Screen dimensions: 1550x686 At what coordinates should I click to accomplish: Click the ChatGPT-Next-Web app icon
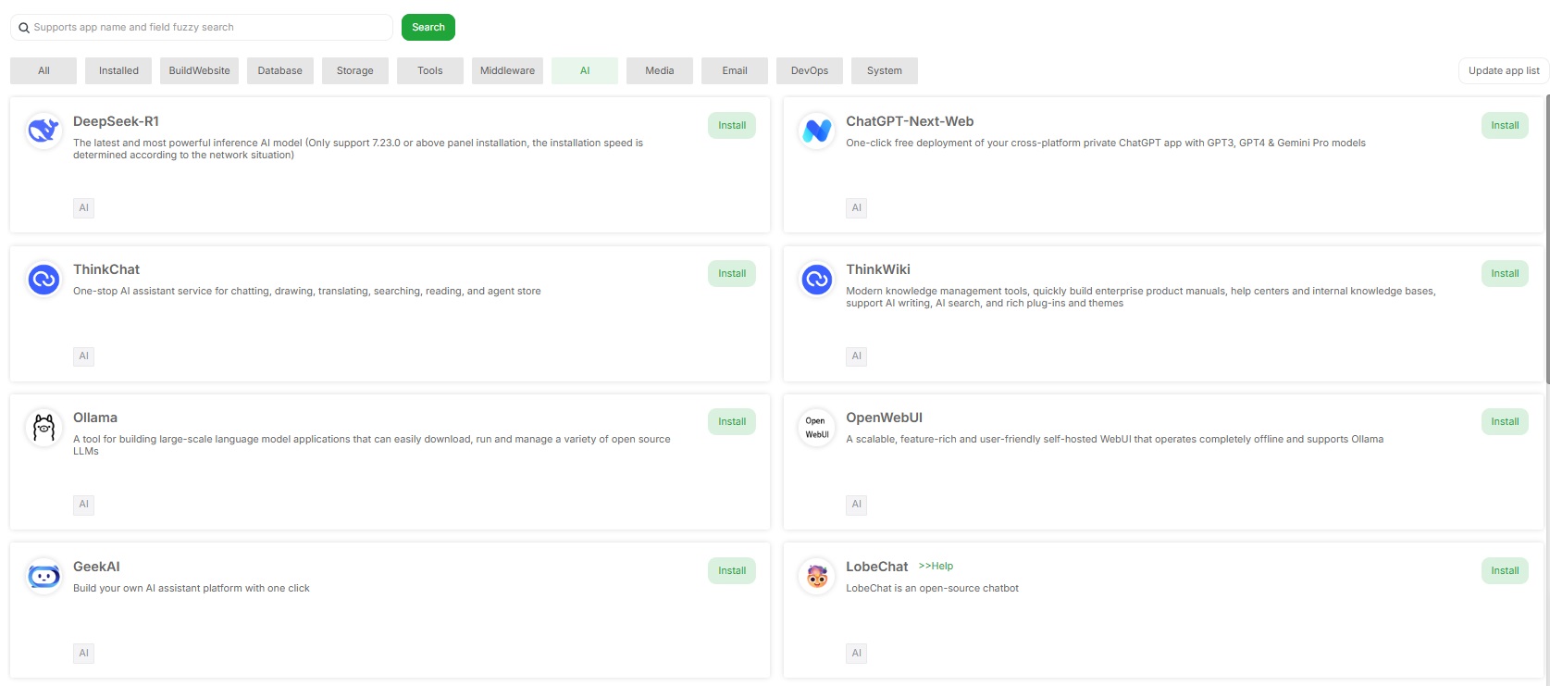click(816, 131)
